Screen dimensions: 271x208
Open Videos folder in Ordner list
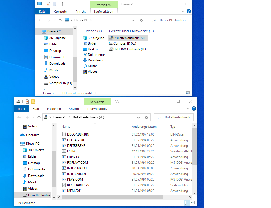pyautogui.click(x=90, y=72)
